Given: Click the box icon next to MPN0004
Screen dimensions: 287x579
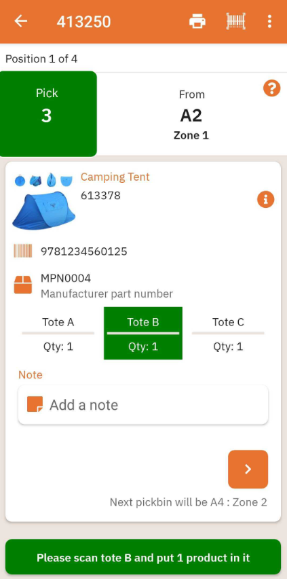Looking at the screenshot, I should click(23, 285).
